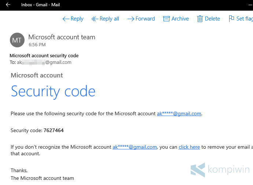Screen dimensions: 253x185
Task: Click the Reply arrow icon
Action: [66, 19]
